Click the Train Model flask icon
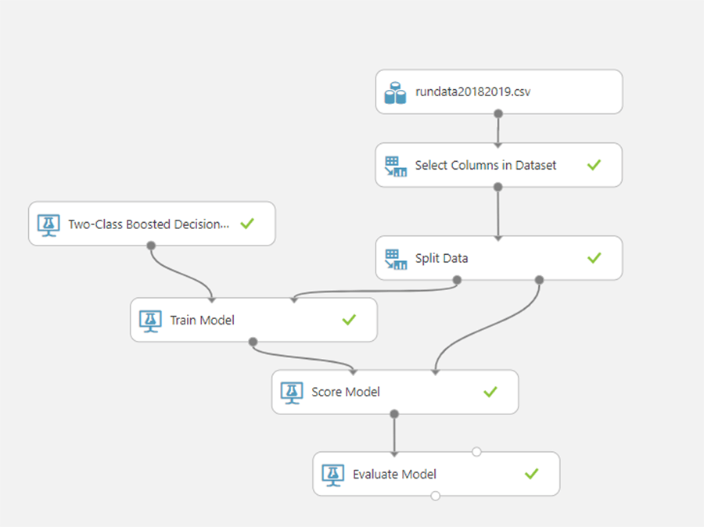 [150, 321]
